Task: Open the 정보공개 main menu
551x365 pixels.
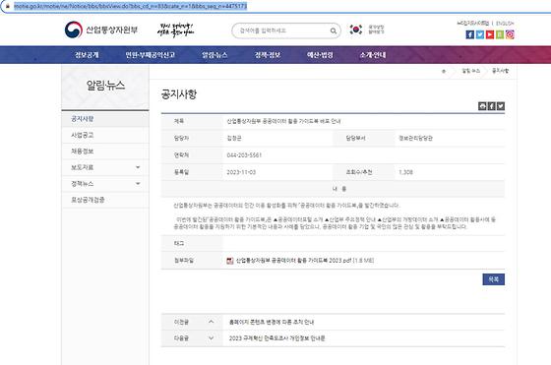Action: pos(87,55)
